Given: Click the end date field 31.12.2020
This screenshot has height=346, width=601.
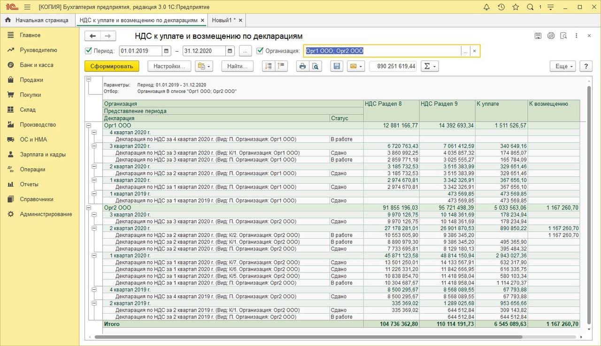Looking at the screenshot, I should click(204, 51).
